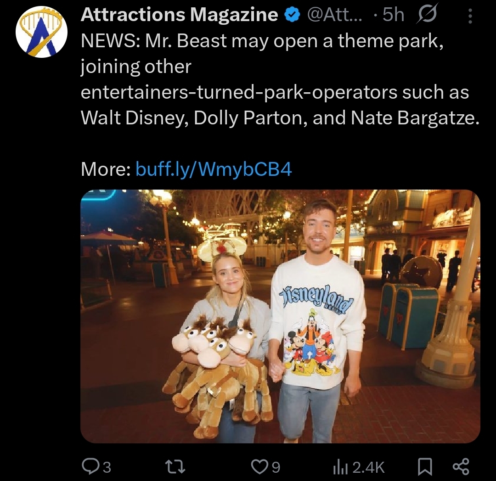This screenshot has width=496, height=481.
Task: Click the Attractions Magazine account name
Action: (x=180, y=15)
